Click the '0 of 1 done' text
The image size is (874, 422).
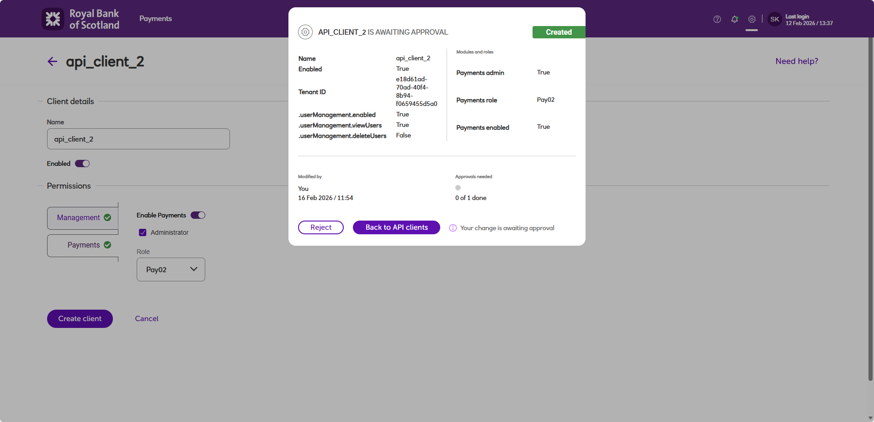(x=471, y=198)
